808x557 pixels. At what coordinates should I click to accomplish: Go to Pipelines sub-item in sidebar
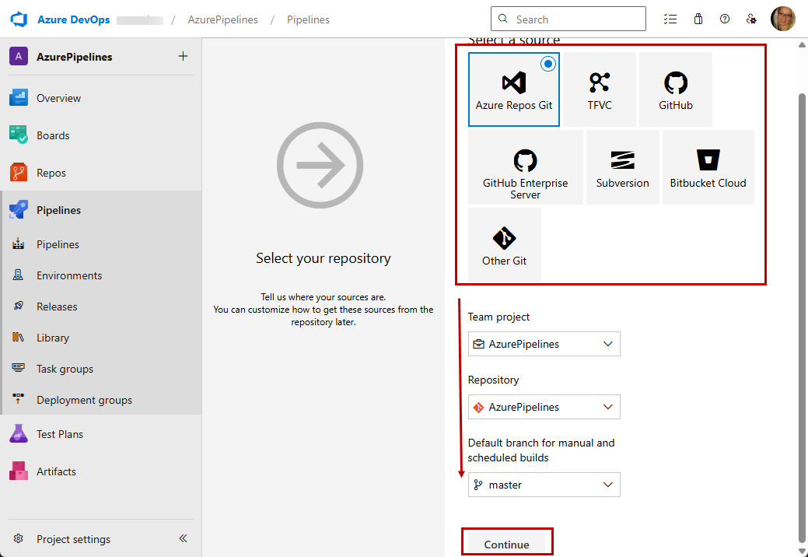pos(101,244)
